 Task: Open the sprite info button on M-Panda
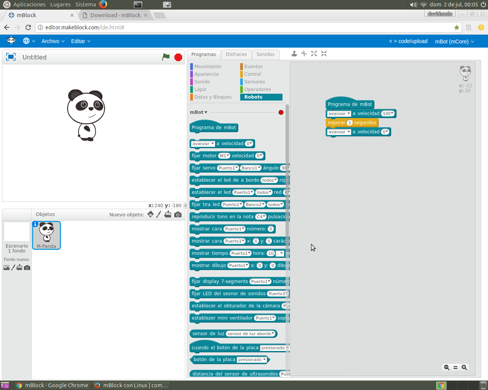35,224
